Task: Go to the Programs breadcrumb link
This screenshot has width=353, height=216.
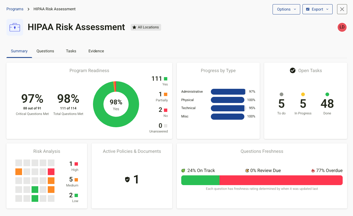Action: 15,9
